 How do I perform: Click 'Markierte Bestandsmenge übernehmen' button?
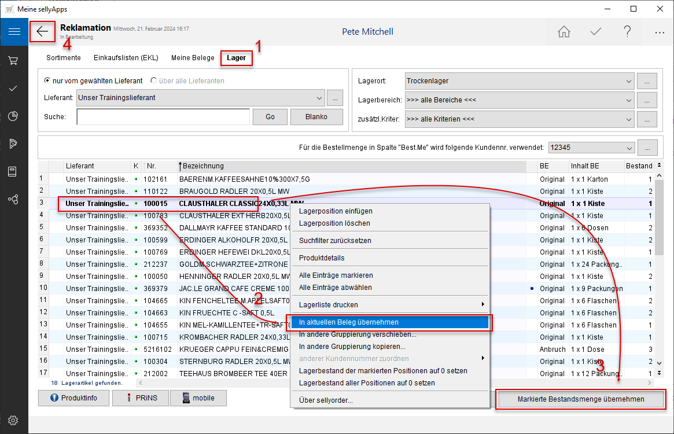coord(580,399)
